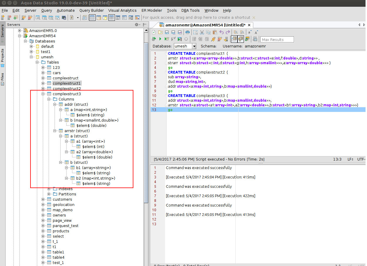Click the Max Results input field
This screenshot has width=367, height=266.
click(277, 40)
